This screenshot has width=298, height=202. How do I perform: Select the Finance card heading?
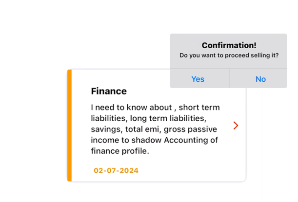(x=109, y=91)
